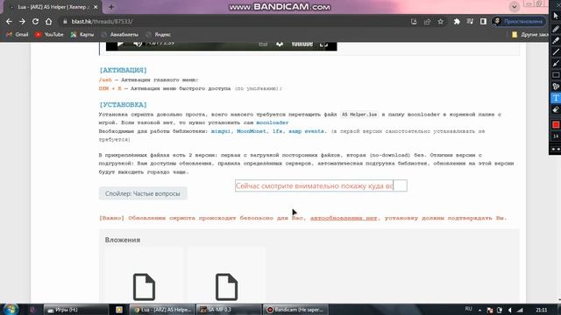Image resolution: width=561 pixels, height=315 pixels.
Task: Open a new browser tab
Action: pos(111,7)
